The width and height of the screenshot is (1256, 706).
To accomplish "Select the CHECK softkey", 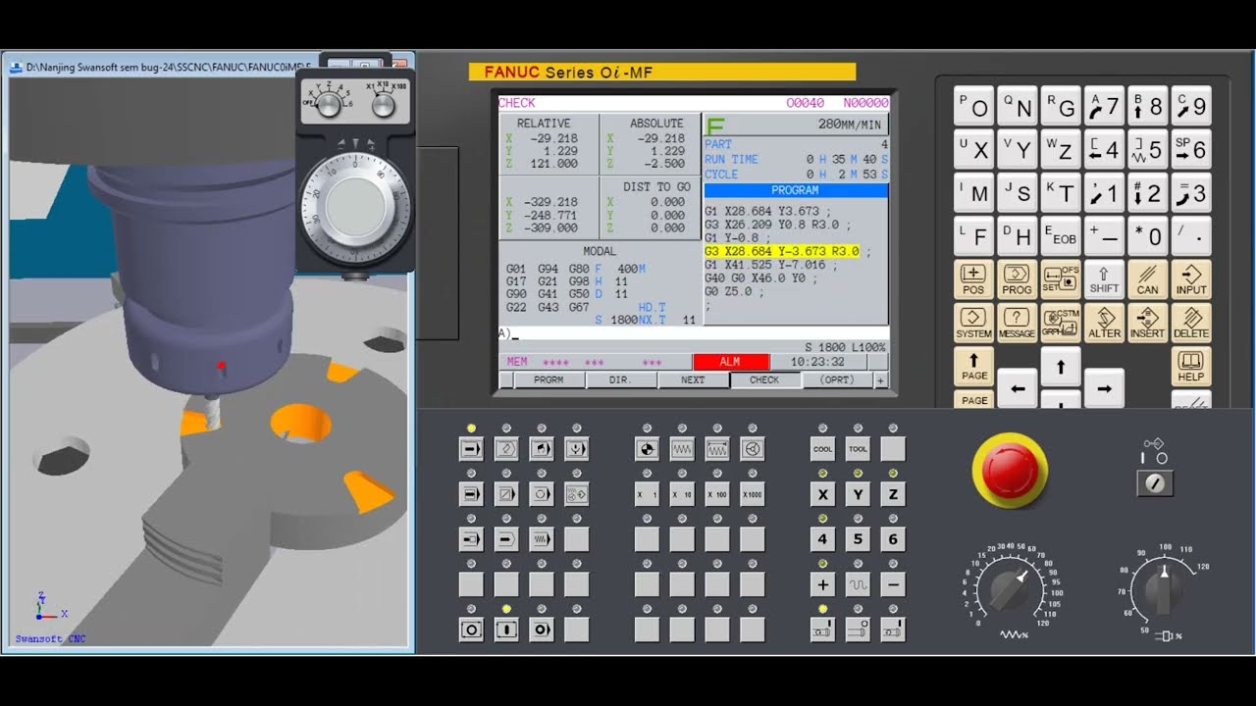I will [x=765, y=380].
